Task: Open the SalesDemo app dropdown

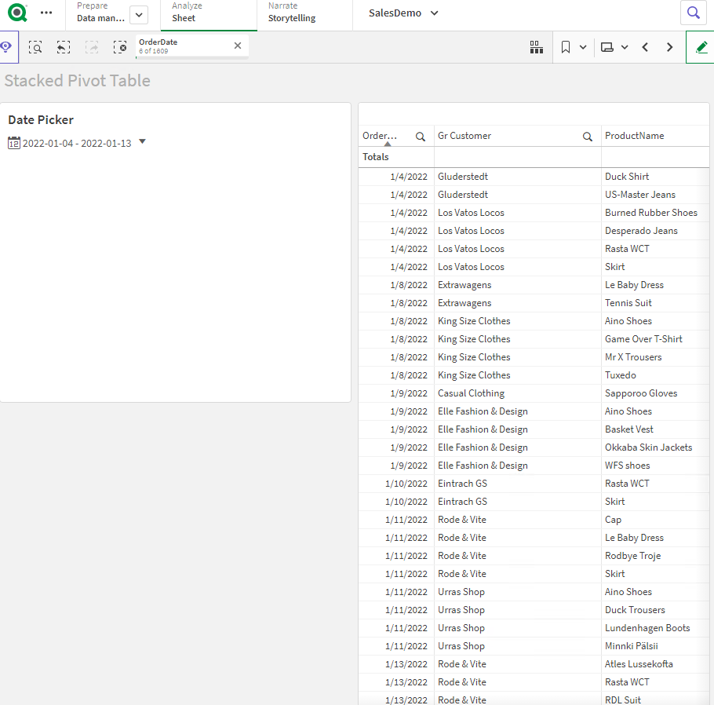Action: point(403,13)
